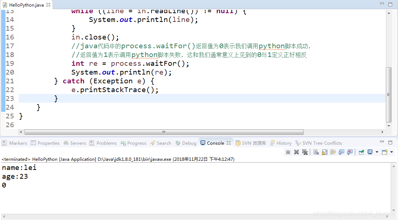398x220 pixels.
Task: Click the 'catch (Exception e)' statement
Action: (x=104, y=81)
